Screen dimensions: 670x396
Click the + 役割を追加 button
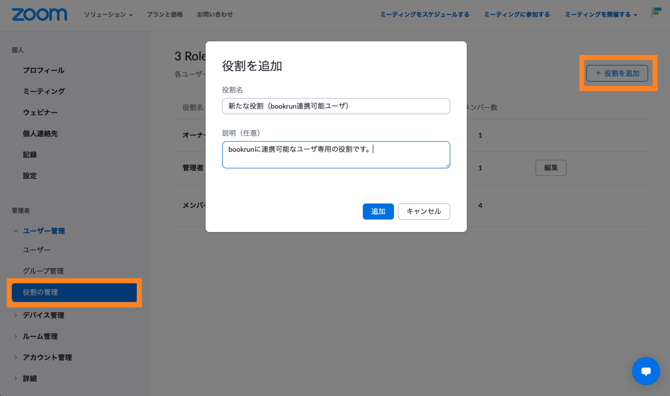617,73
